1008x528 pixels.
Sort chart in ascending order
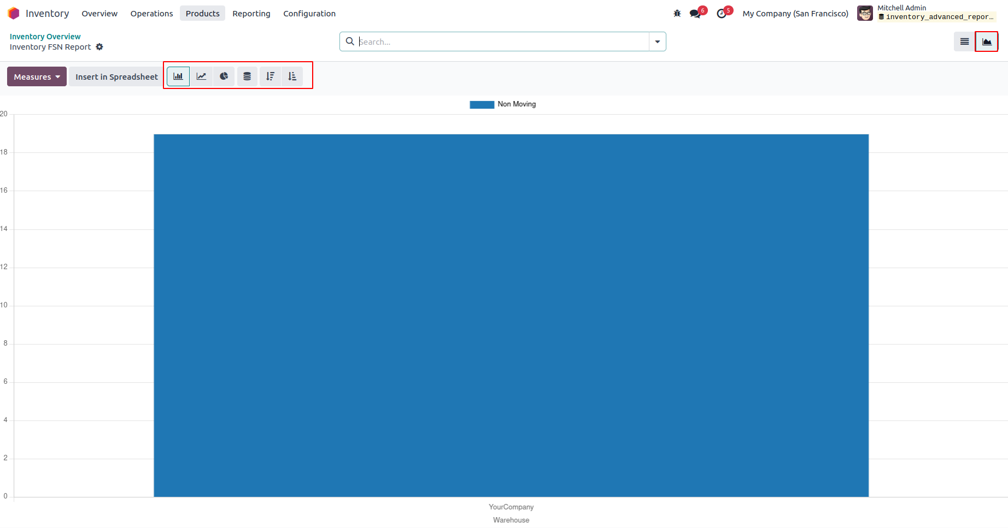292,76
